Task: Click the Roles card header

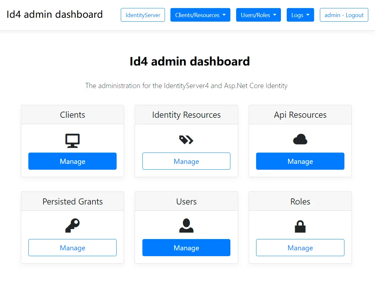Action: point(300,201)
